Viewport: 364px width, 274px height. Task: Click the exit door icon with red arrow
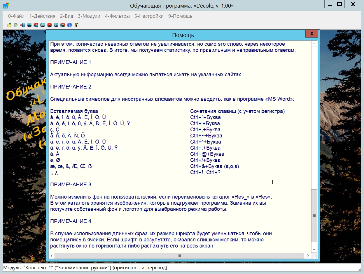pyautogui.click(x=22, y=25)
